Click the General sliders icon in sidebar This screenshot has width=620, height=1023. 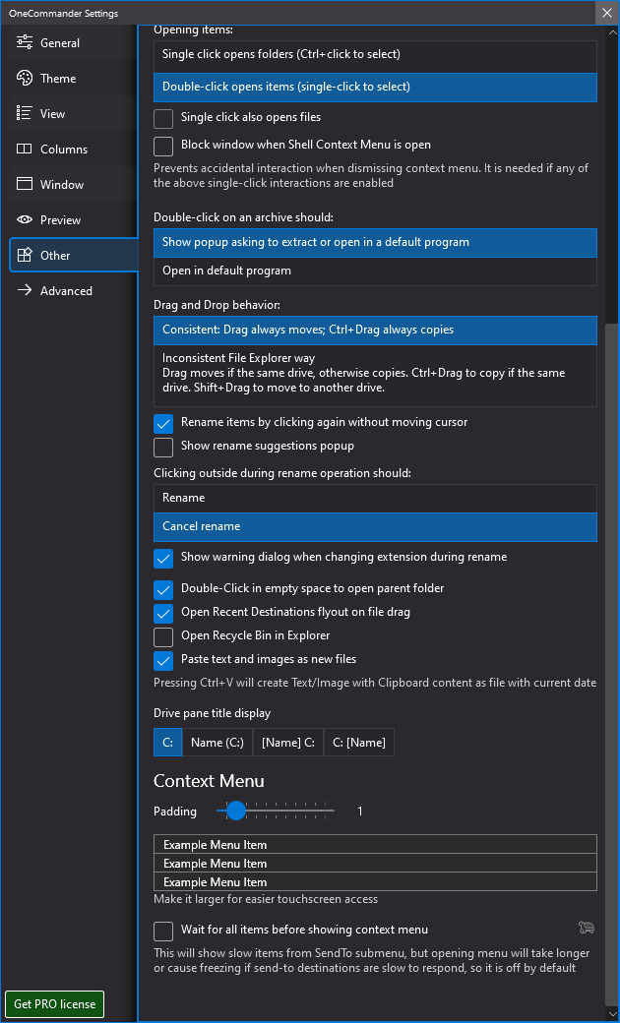[x=25, y=43]
